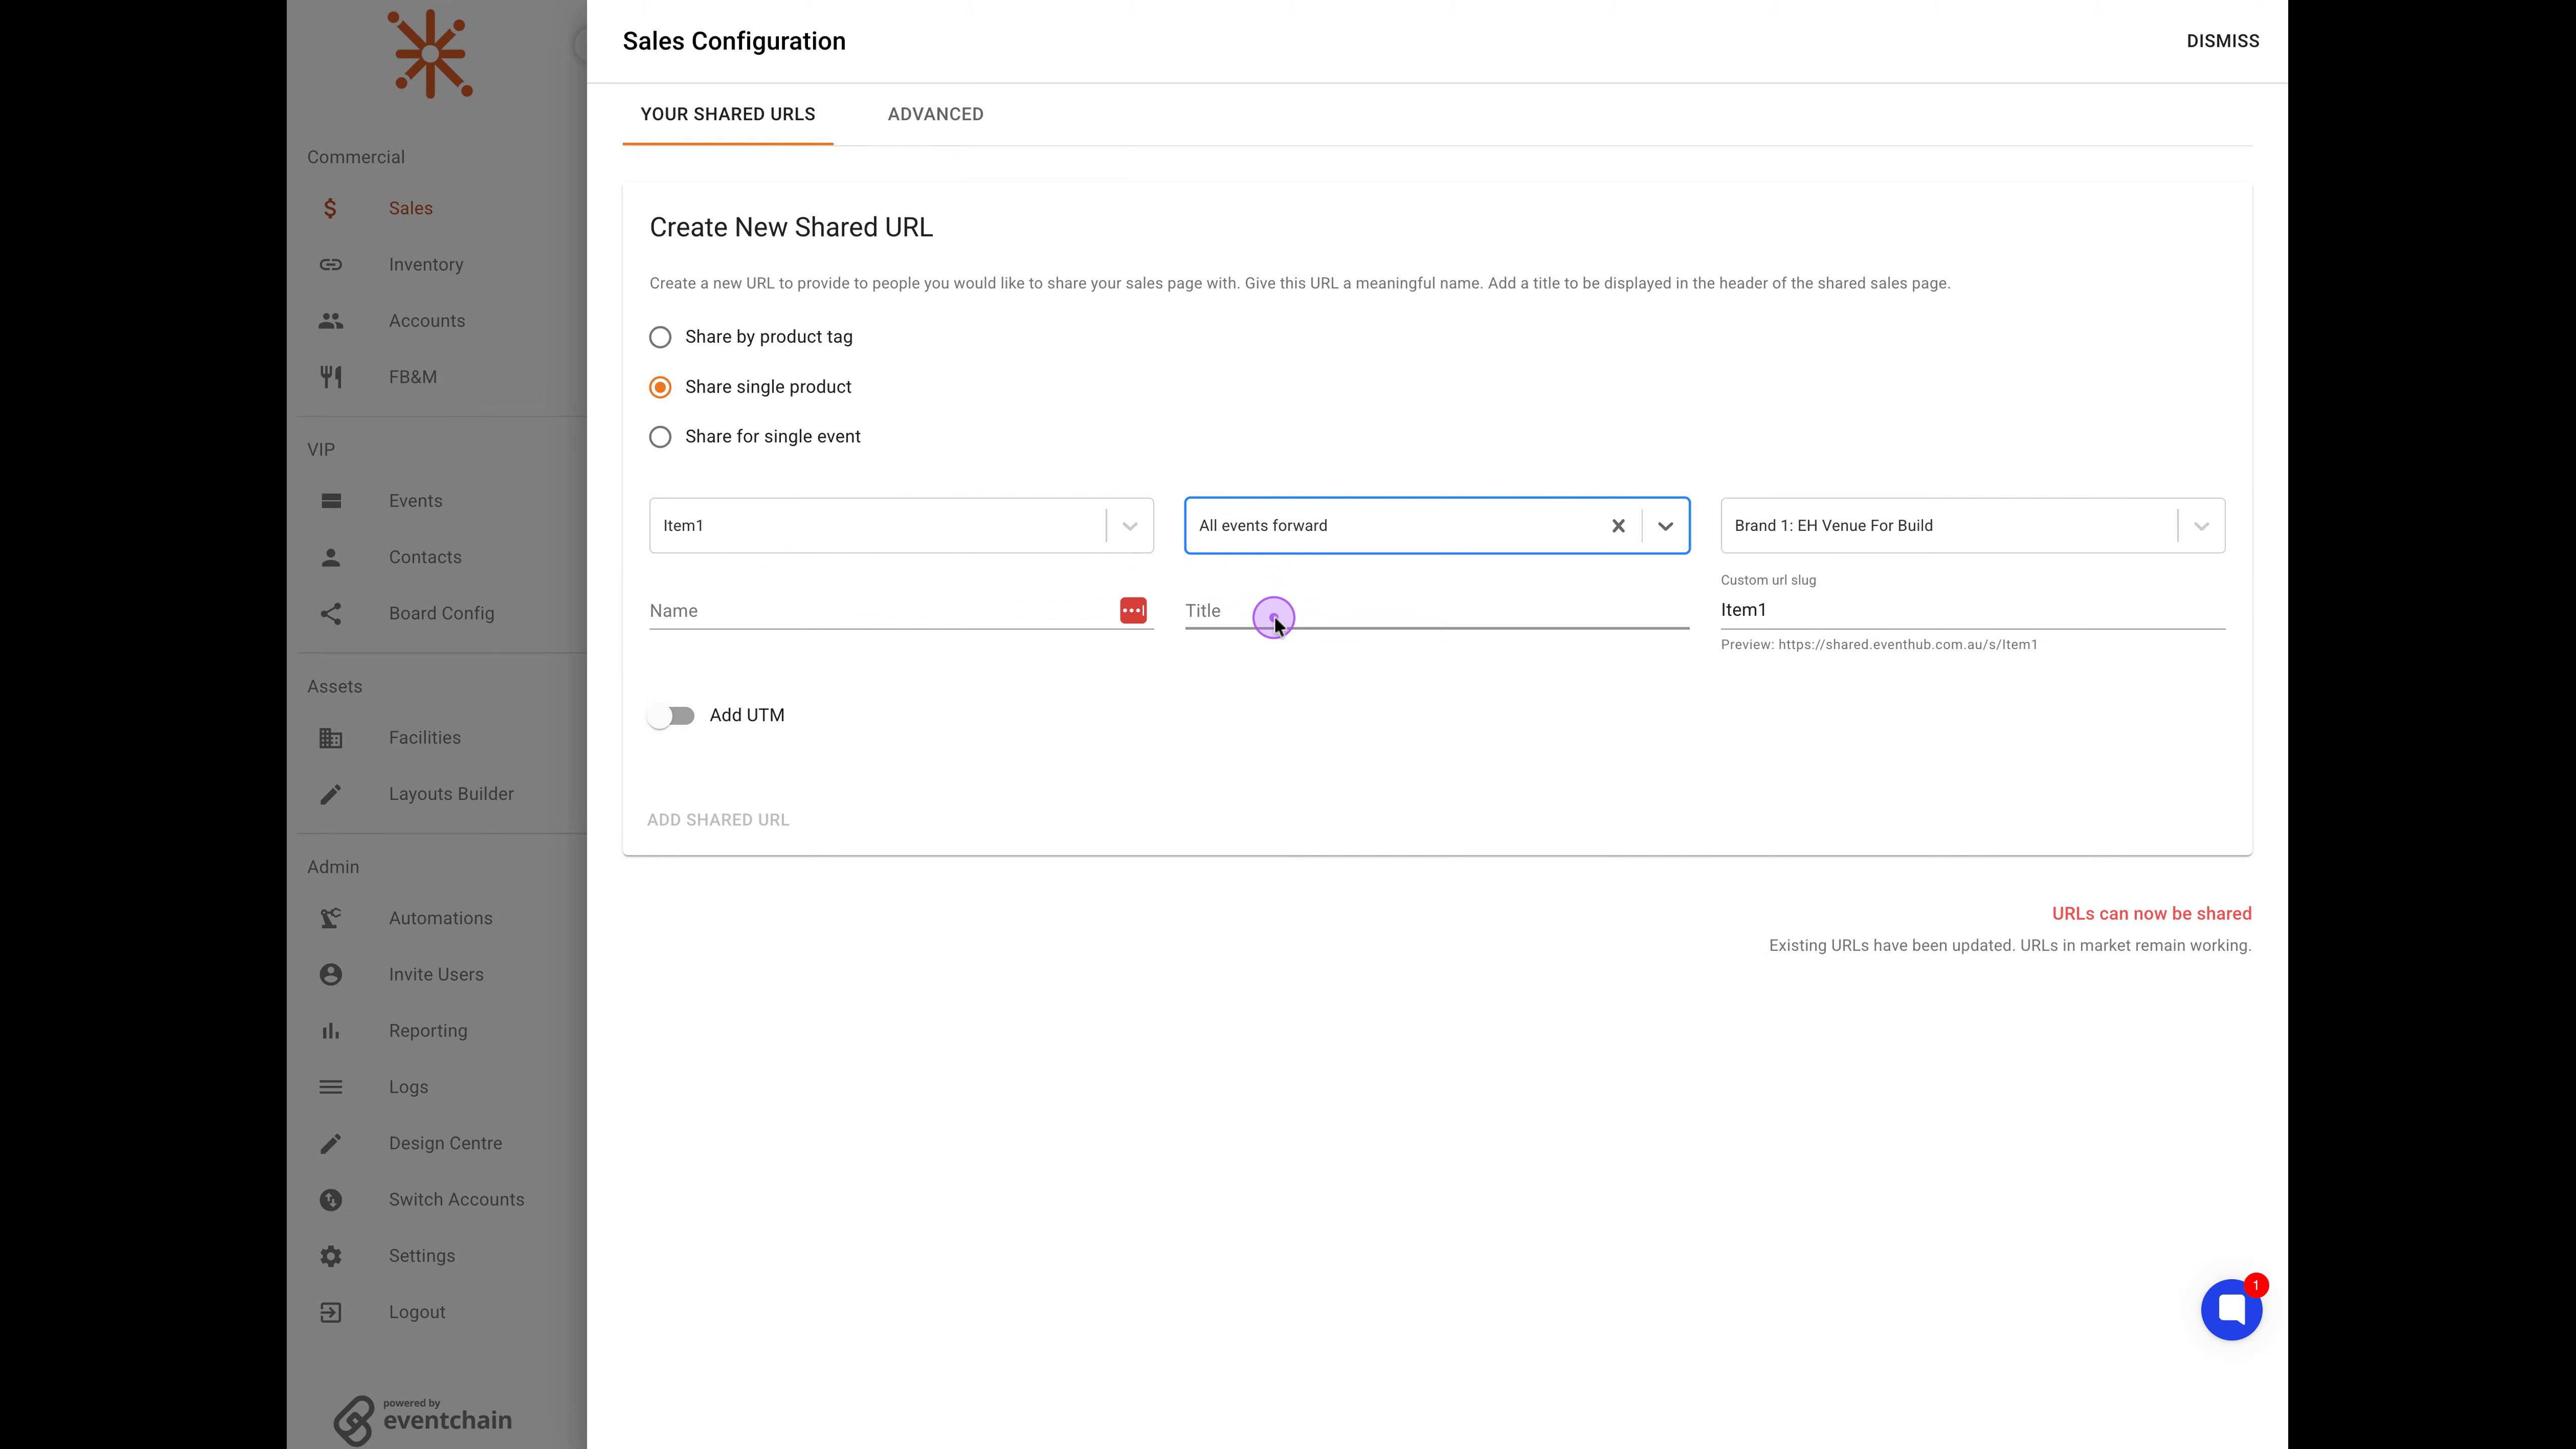Click the Logs lines icon
The image size is (2576, 1449).
(x=331, y=1087)
